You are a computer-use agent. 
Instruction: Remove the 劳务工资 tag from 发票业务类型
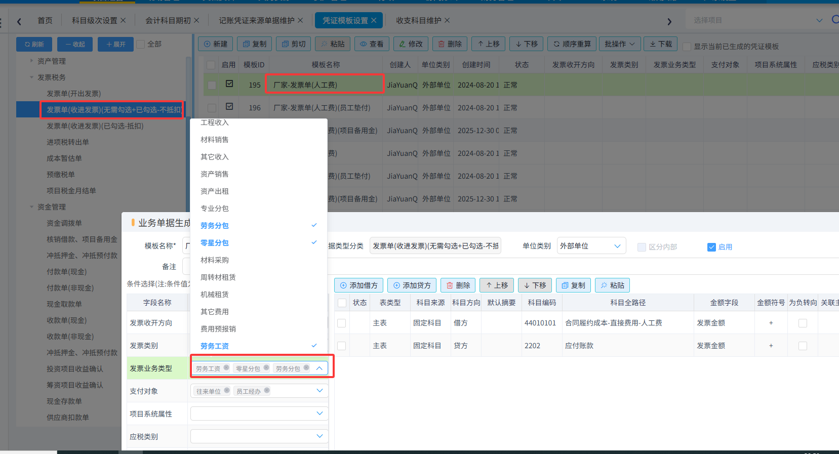click(x=226, y=368)
